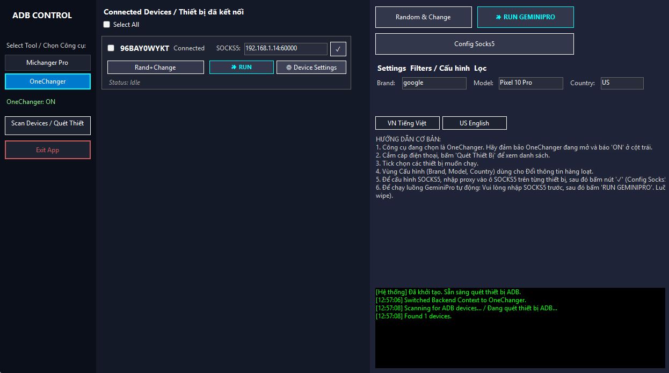Screen dimensions: 669x373
Task: Click the Model field showing Pixel 10 Pro
Action: (530, 83)
